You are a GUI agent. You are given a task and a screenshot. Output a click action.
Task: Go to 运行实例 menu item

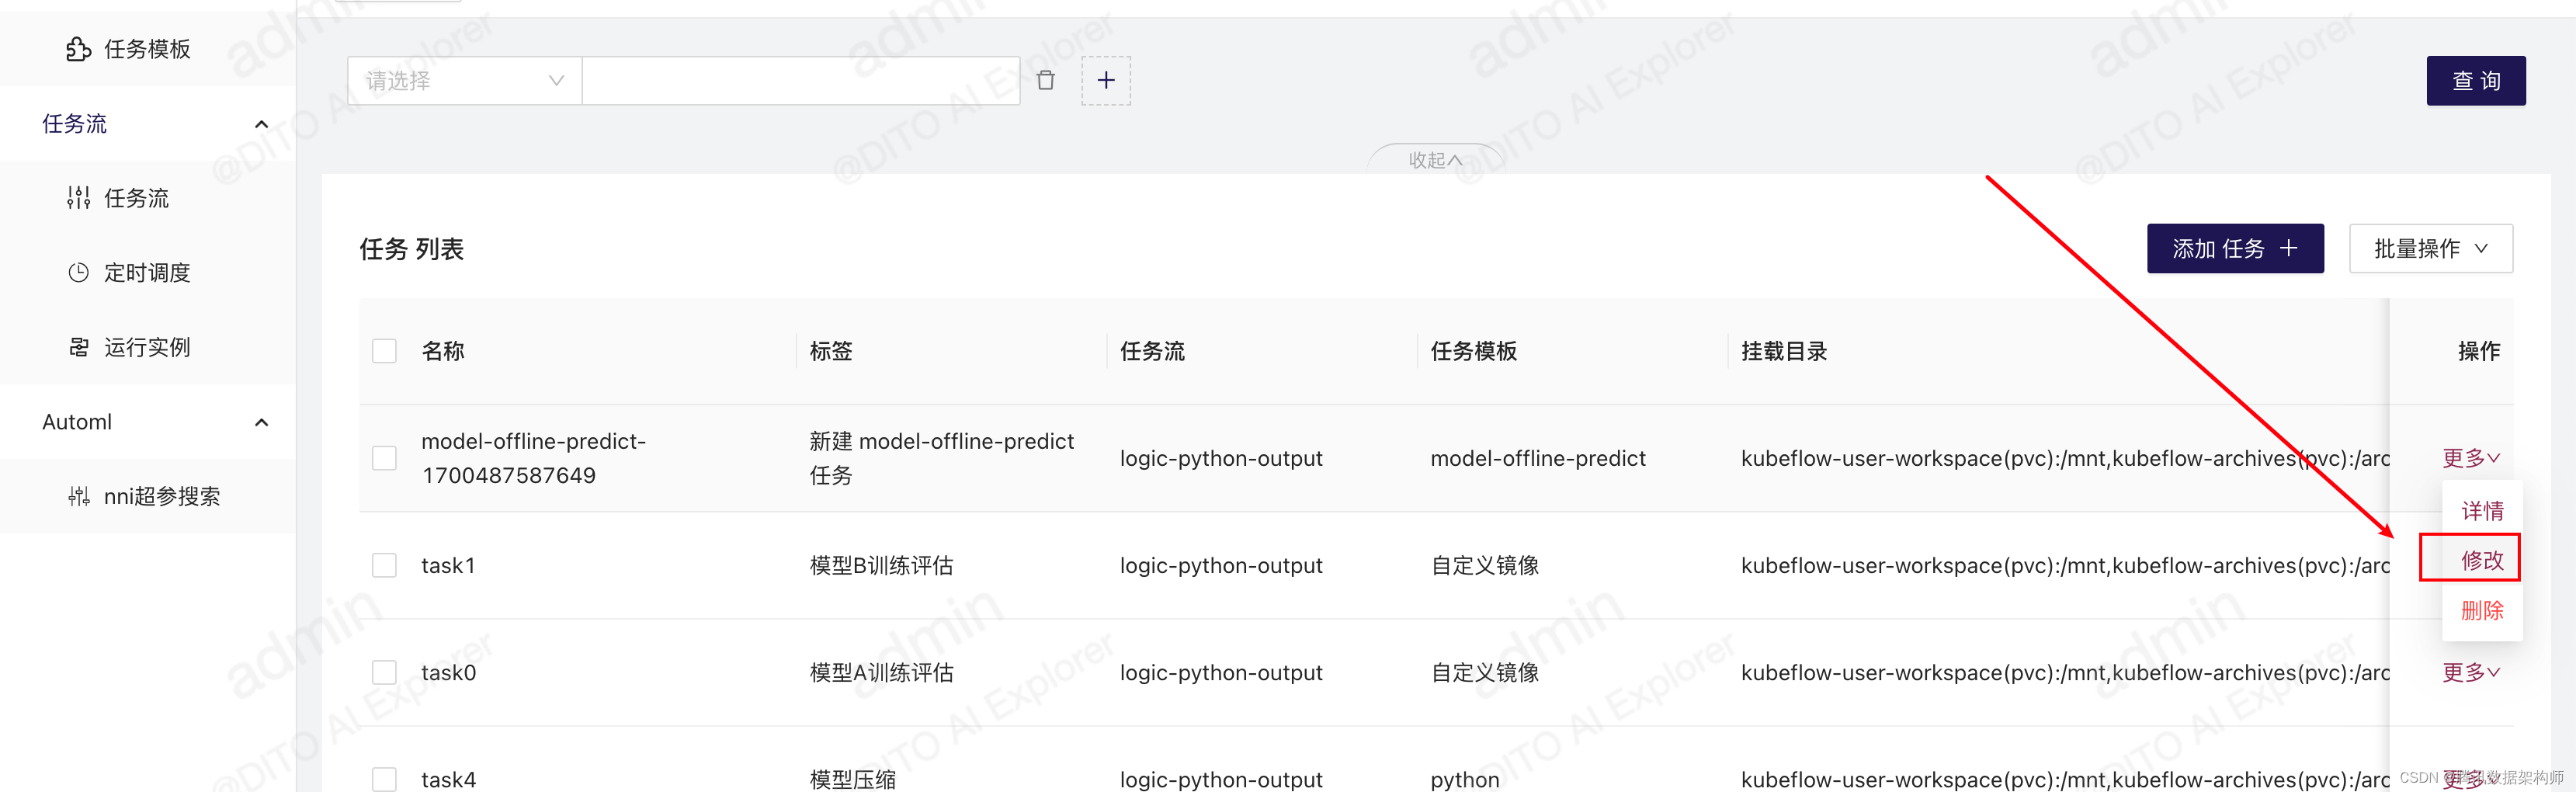147,347
